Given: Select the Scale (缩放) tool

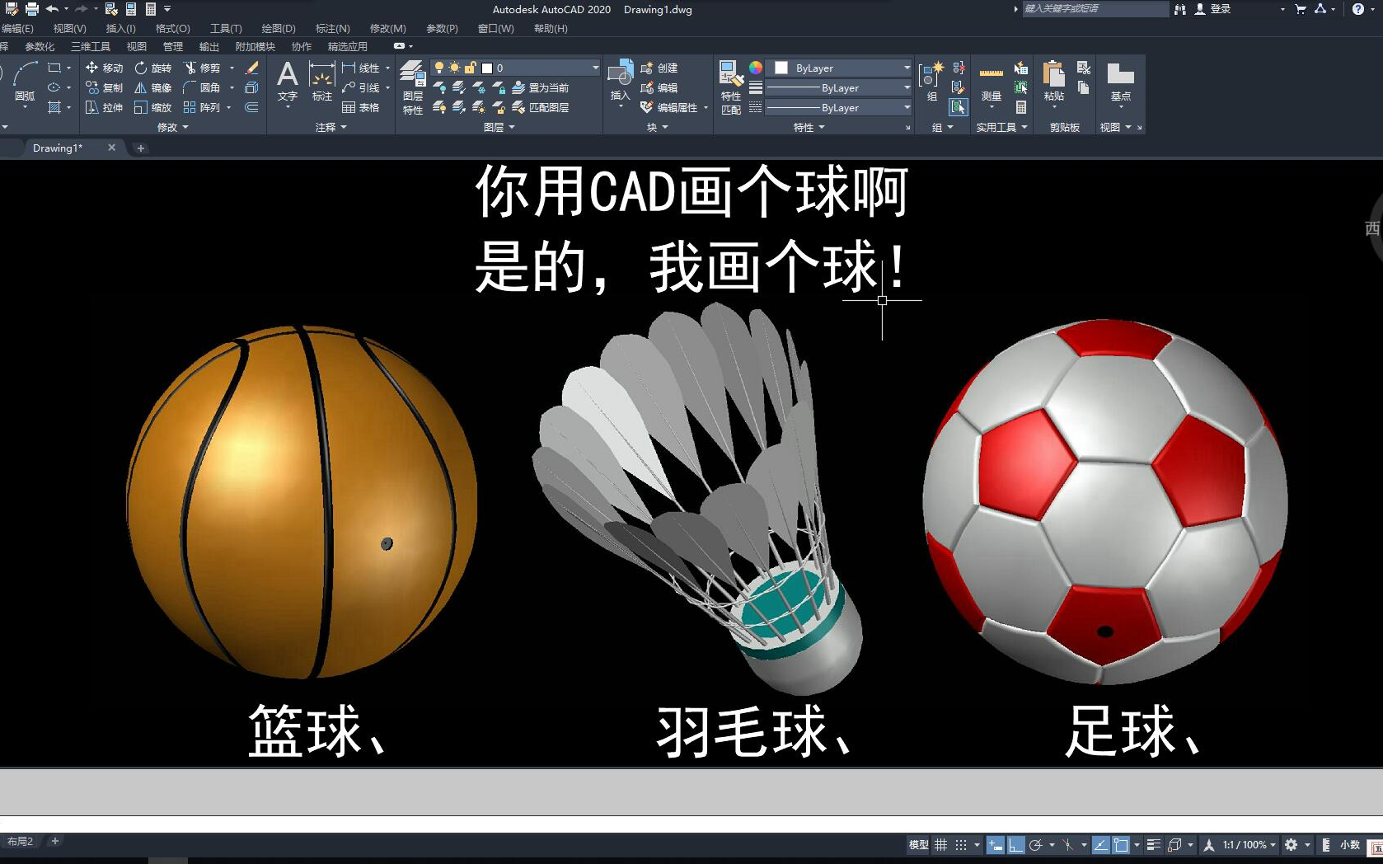Looking at the screenshot, I should click(x=160, y=107).
